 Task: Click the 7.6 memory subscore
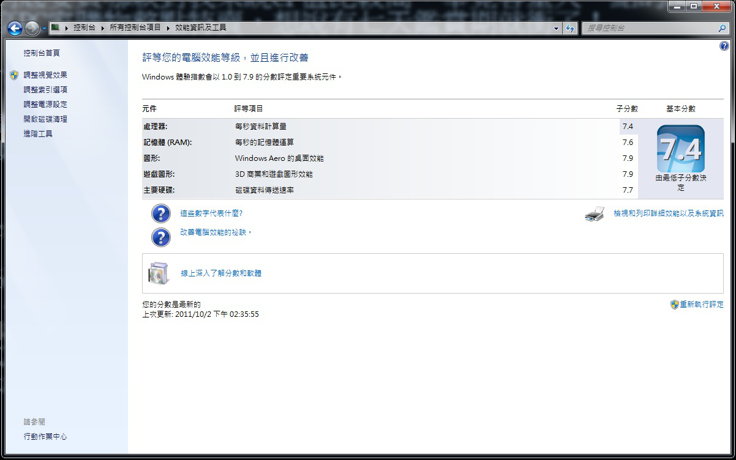pos(628,143)
